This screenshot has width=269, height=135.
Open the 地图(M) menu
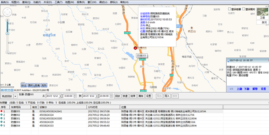pos(69,2)
